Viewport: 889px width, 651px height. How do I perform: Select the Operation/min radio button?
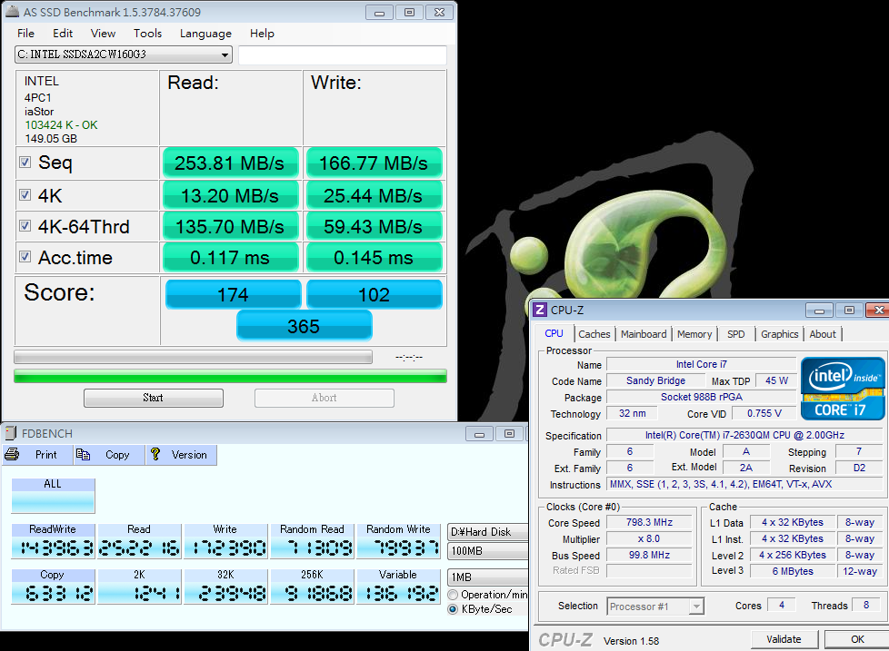coord(453,595)
